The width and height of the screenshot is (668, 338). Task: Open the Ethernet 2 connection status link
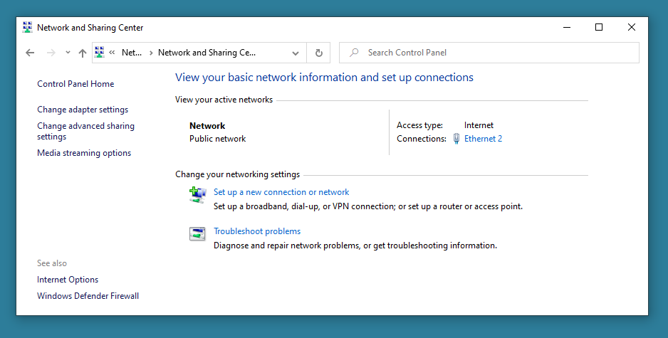pyautogui.click(x=483, y=139)
